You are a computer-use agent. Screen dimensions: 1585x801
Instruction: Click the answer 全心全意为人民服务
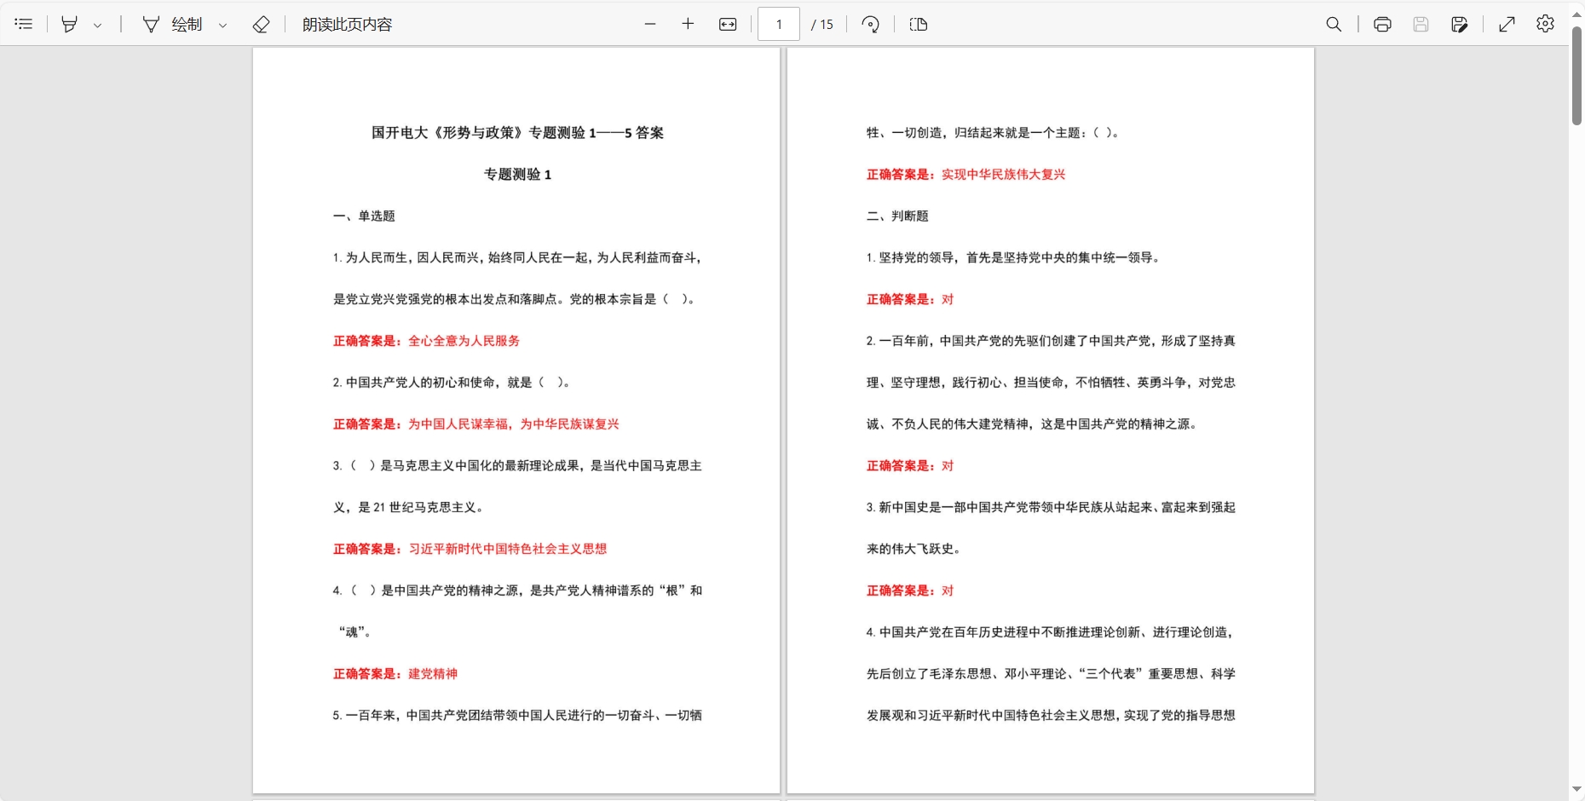click(x=464, y=341)
